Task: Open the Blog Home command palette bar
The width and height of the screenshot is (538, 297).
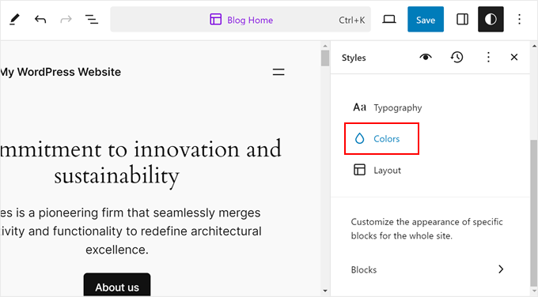Action: 241,20
